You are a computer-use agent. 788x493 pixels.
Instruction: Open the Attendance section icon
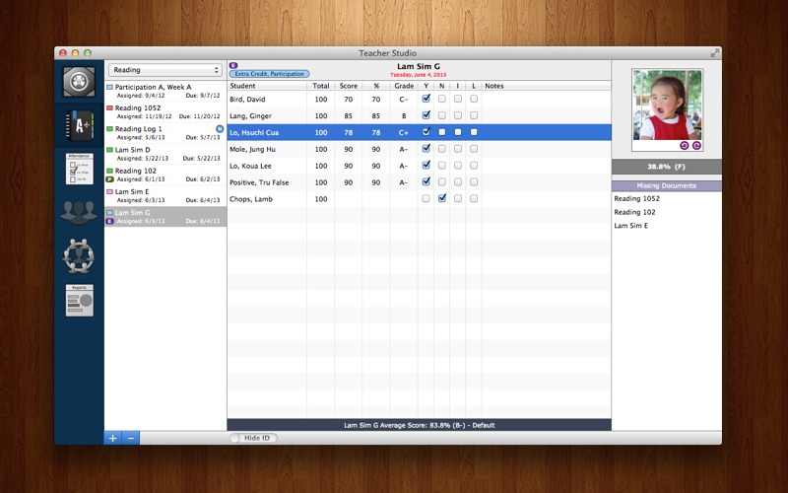point(79,169)
